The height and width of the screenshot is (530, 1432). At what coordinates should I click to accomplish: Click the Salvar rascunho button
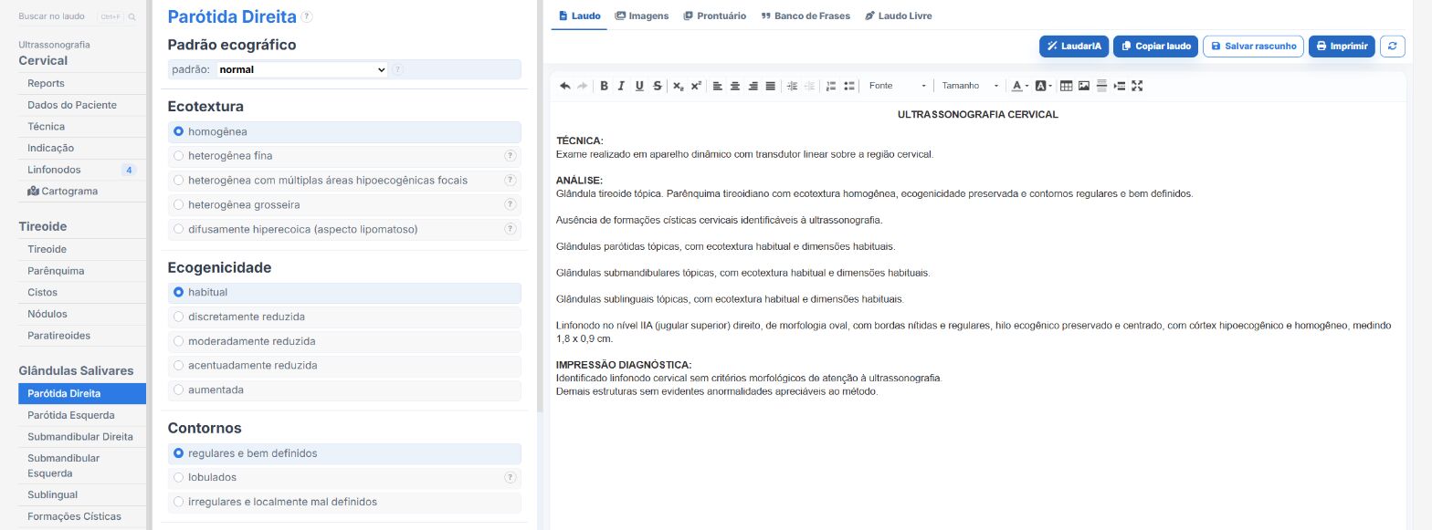pos(1253,47)
